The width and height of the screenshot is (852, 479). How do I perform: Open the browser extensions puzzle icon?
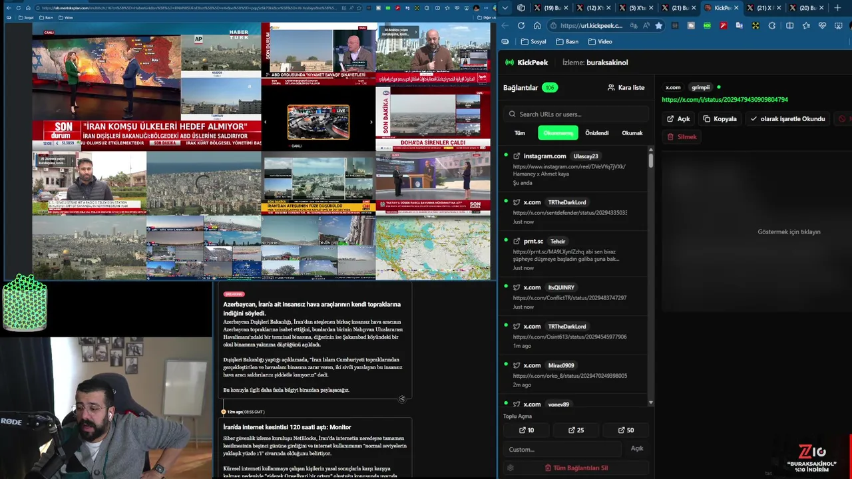pyautogui.click(x=771, y=25)
